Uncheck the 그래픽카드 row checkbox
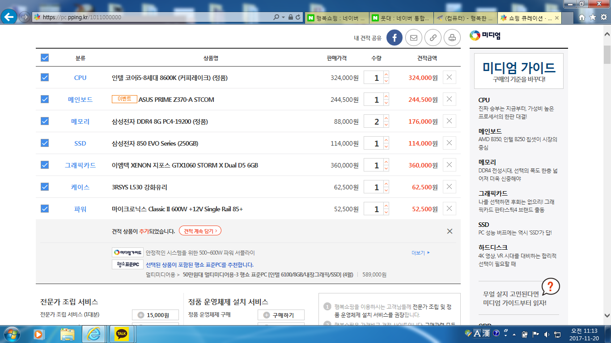This screenshot has width=611, height=343. point(45,165)
